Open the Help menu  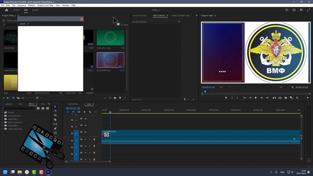coord(73,5)
